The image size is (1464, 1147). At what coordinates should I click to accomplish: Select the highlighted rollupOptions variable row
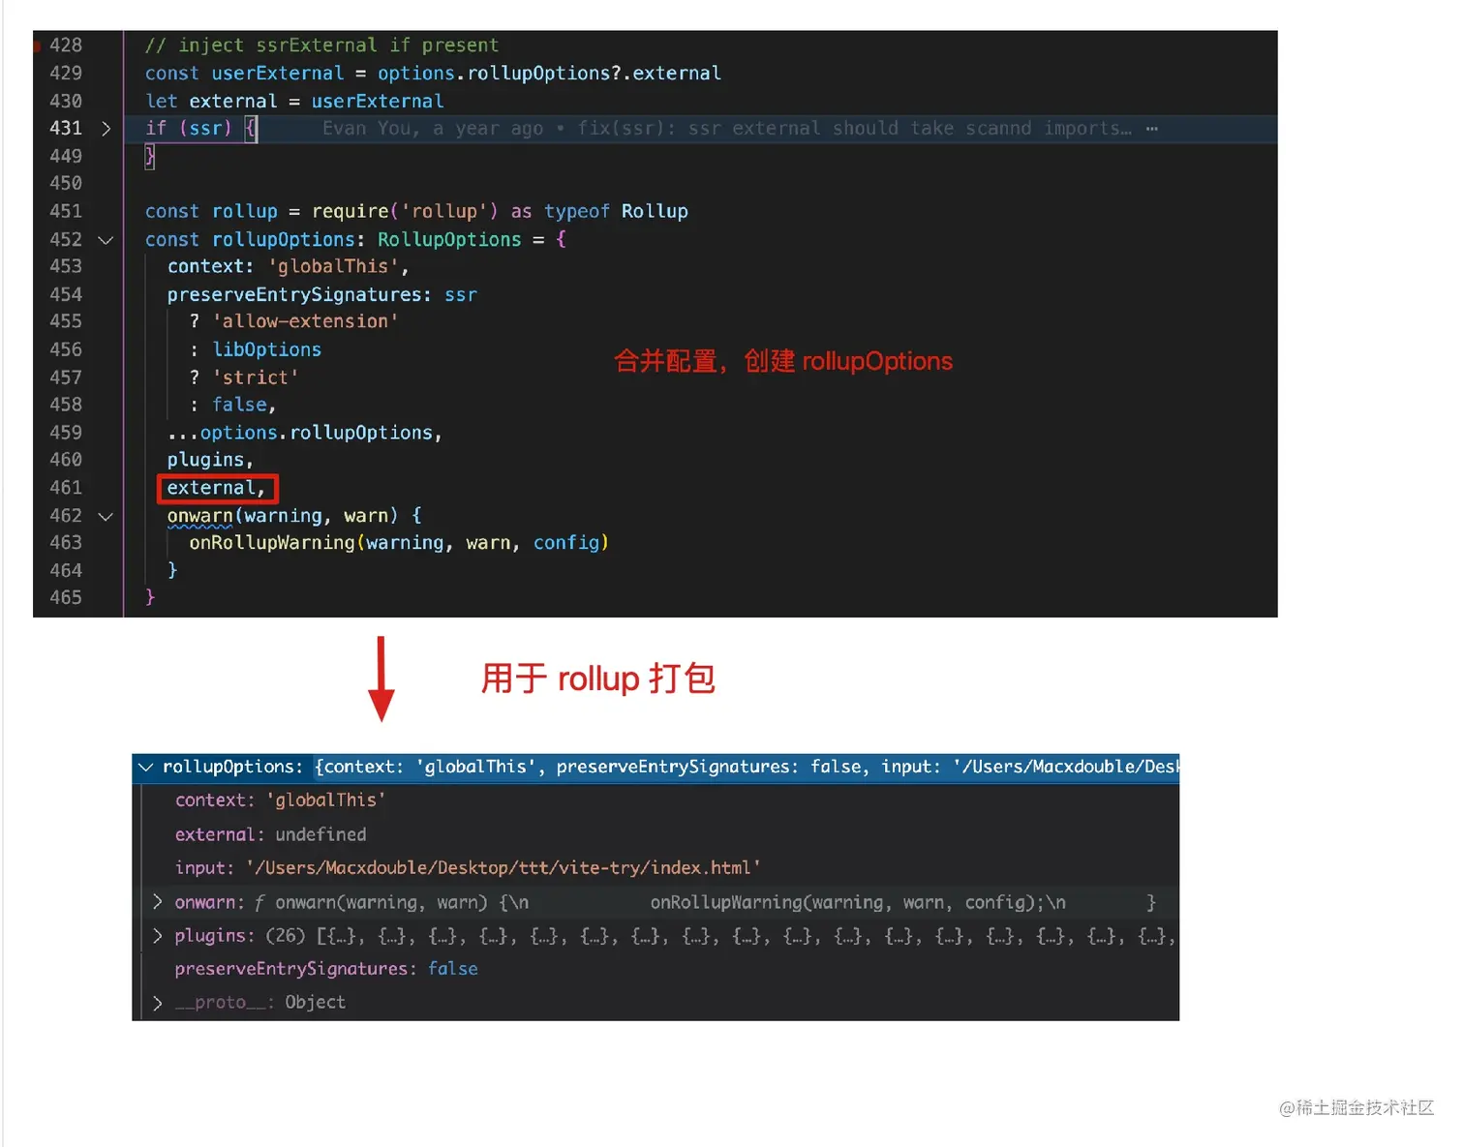[x=656, y=768]
